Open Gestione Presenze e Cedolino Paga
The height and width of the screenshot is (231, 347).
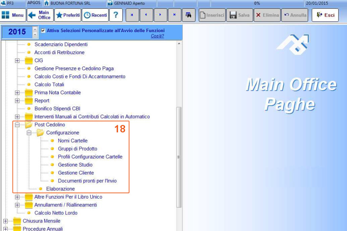click(x=74, y=69)
